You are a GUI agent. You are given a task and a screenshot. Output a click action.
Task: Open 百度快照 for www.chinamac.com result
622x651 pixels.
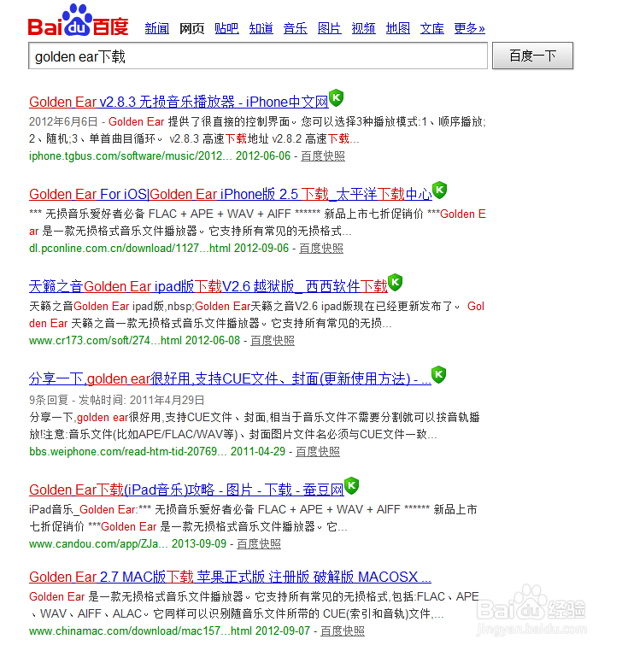(343, 631)
